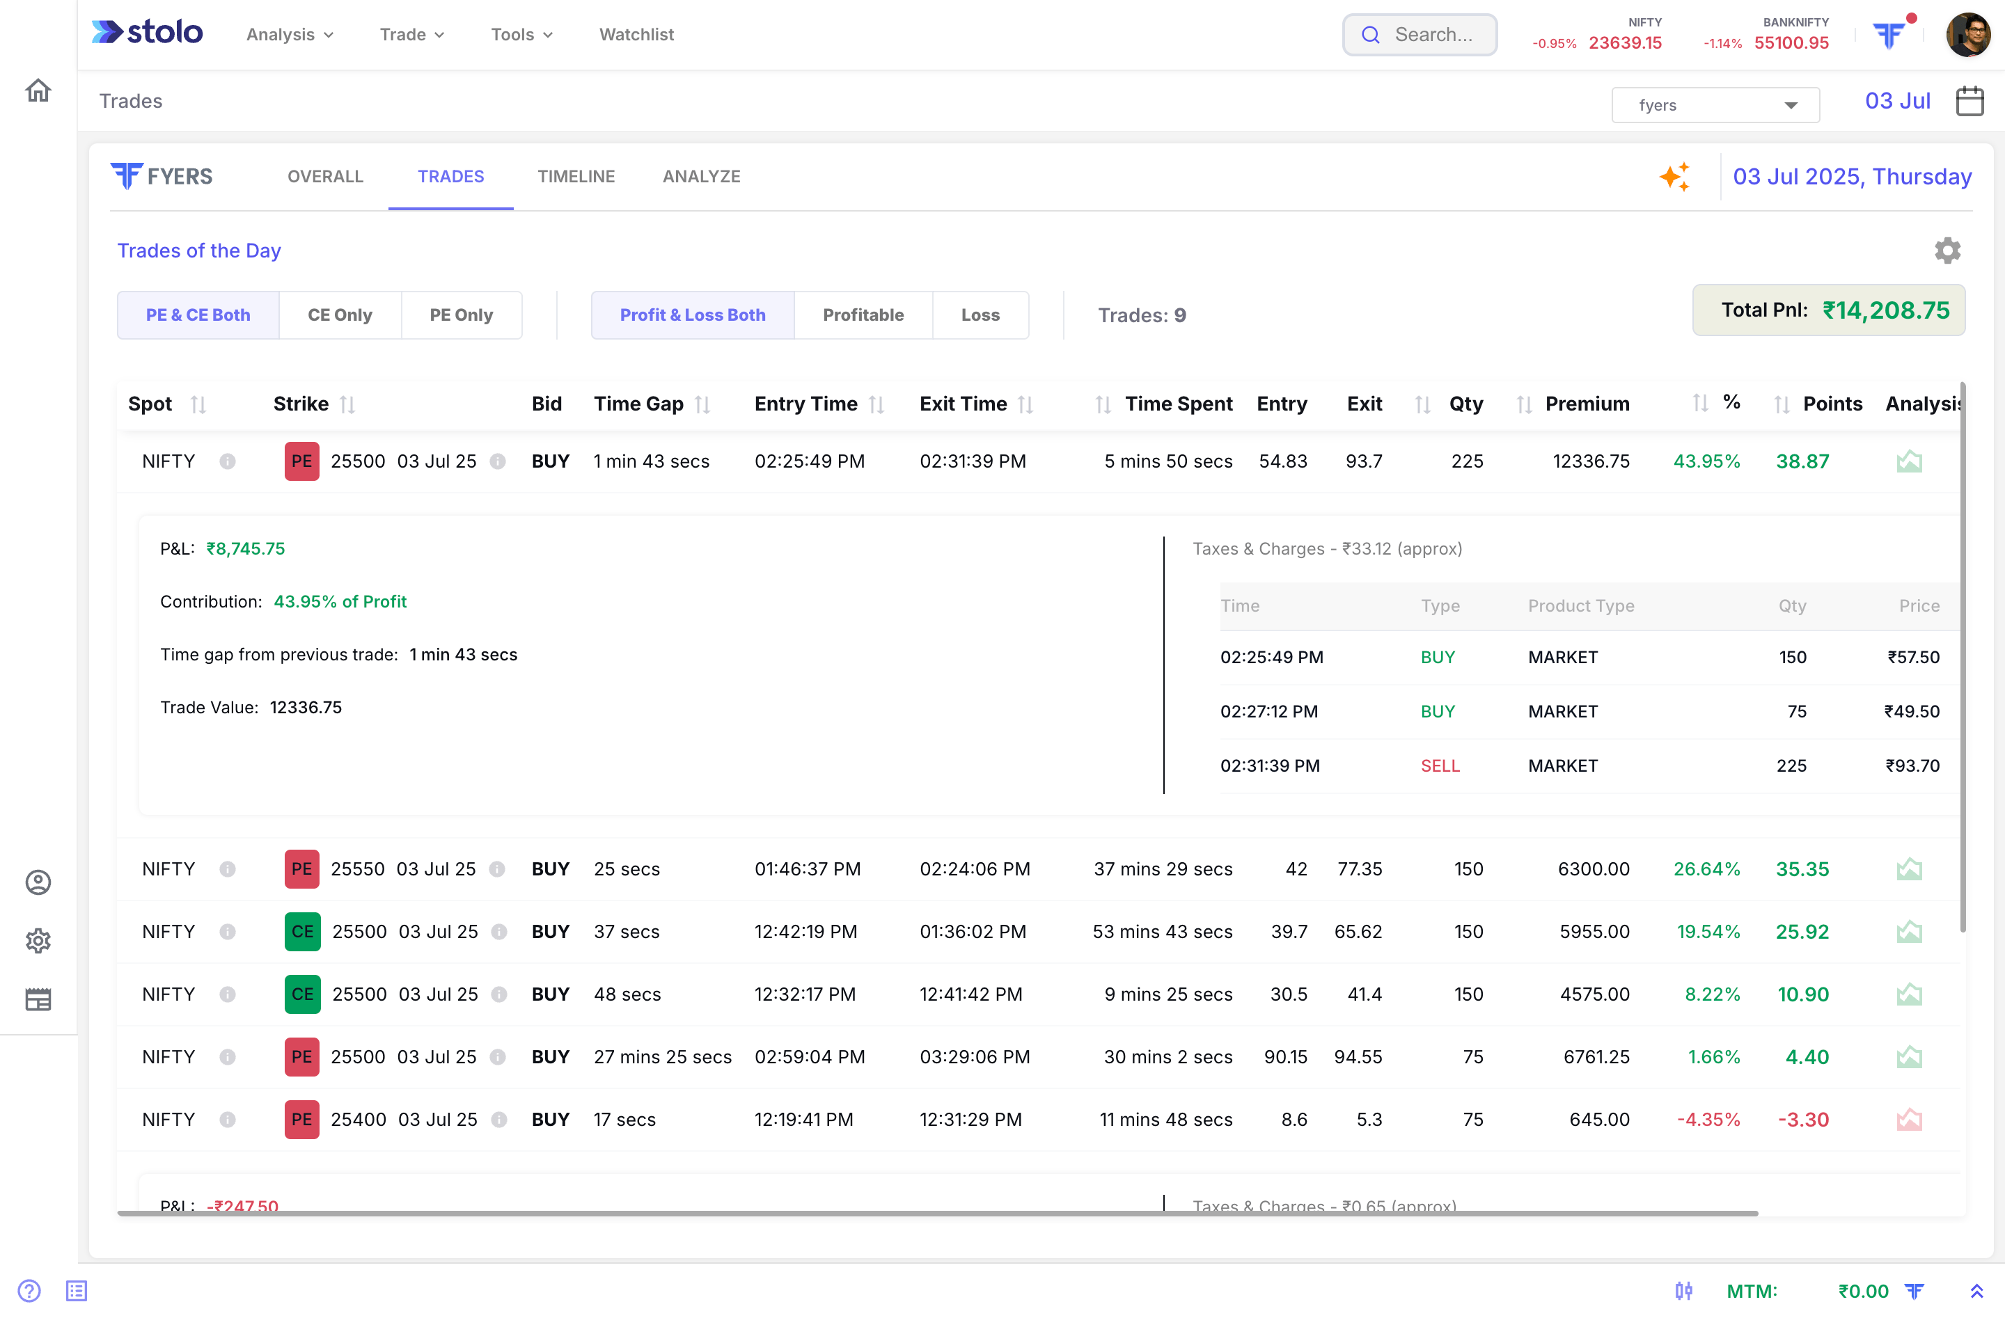Click the Total Pnl ₹14,208.75 badge
This screenshot has height=1318, width=2005.
pyautogui.click(x=1828, y=310)
